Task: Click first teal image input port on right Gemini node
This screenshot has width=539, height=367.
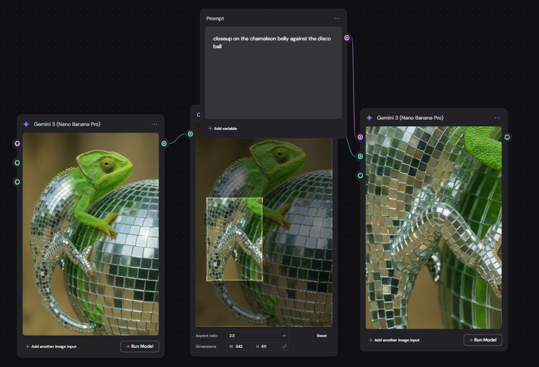Action: pos(360,156)
